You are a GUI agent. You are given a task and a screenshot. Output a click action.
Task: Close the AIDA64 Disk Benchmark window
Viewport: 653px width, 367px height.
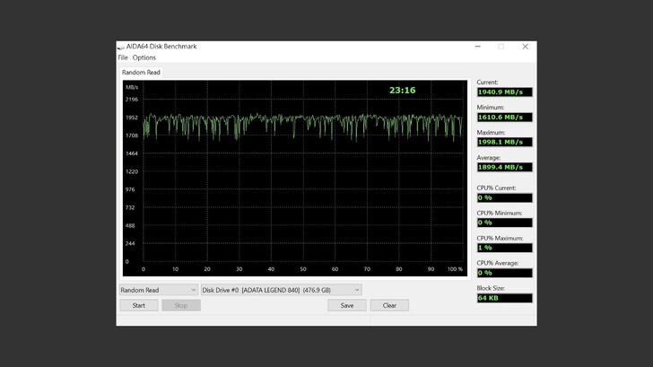(x=526, y=47)
